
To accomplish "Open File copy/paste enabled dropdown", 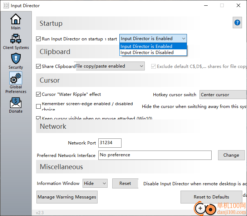I will (x=110, y=66).
